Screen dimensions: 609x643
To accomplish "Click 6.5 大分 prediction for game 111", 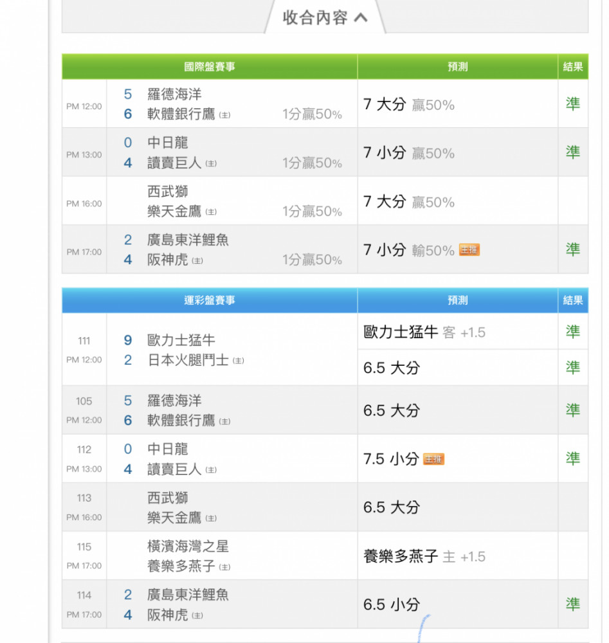I will [x=392, y=367].
